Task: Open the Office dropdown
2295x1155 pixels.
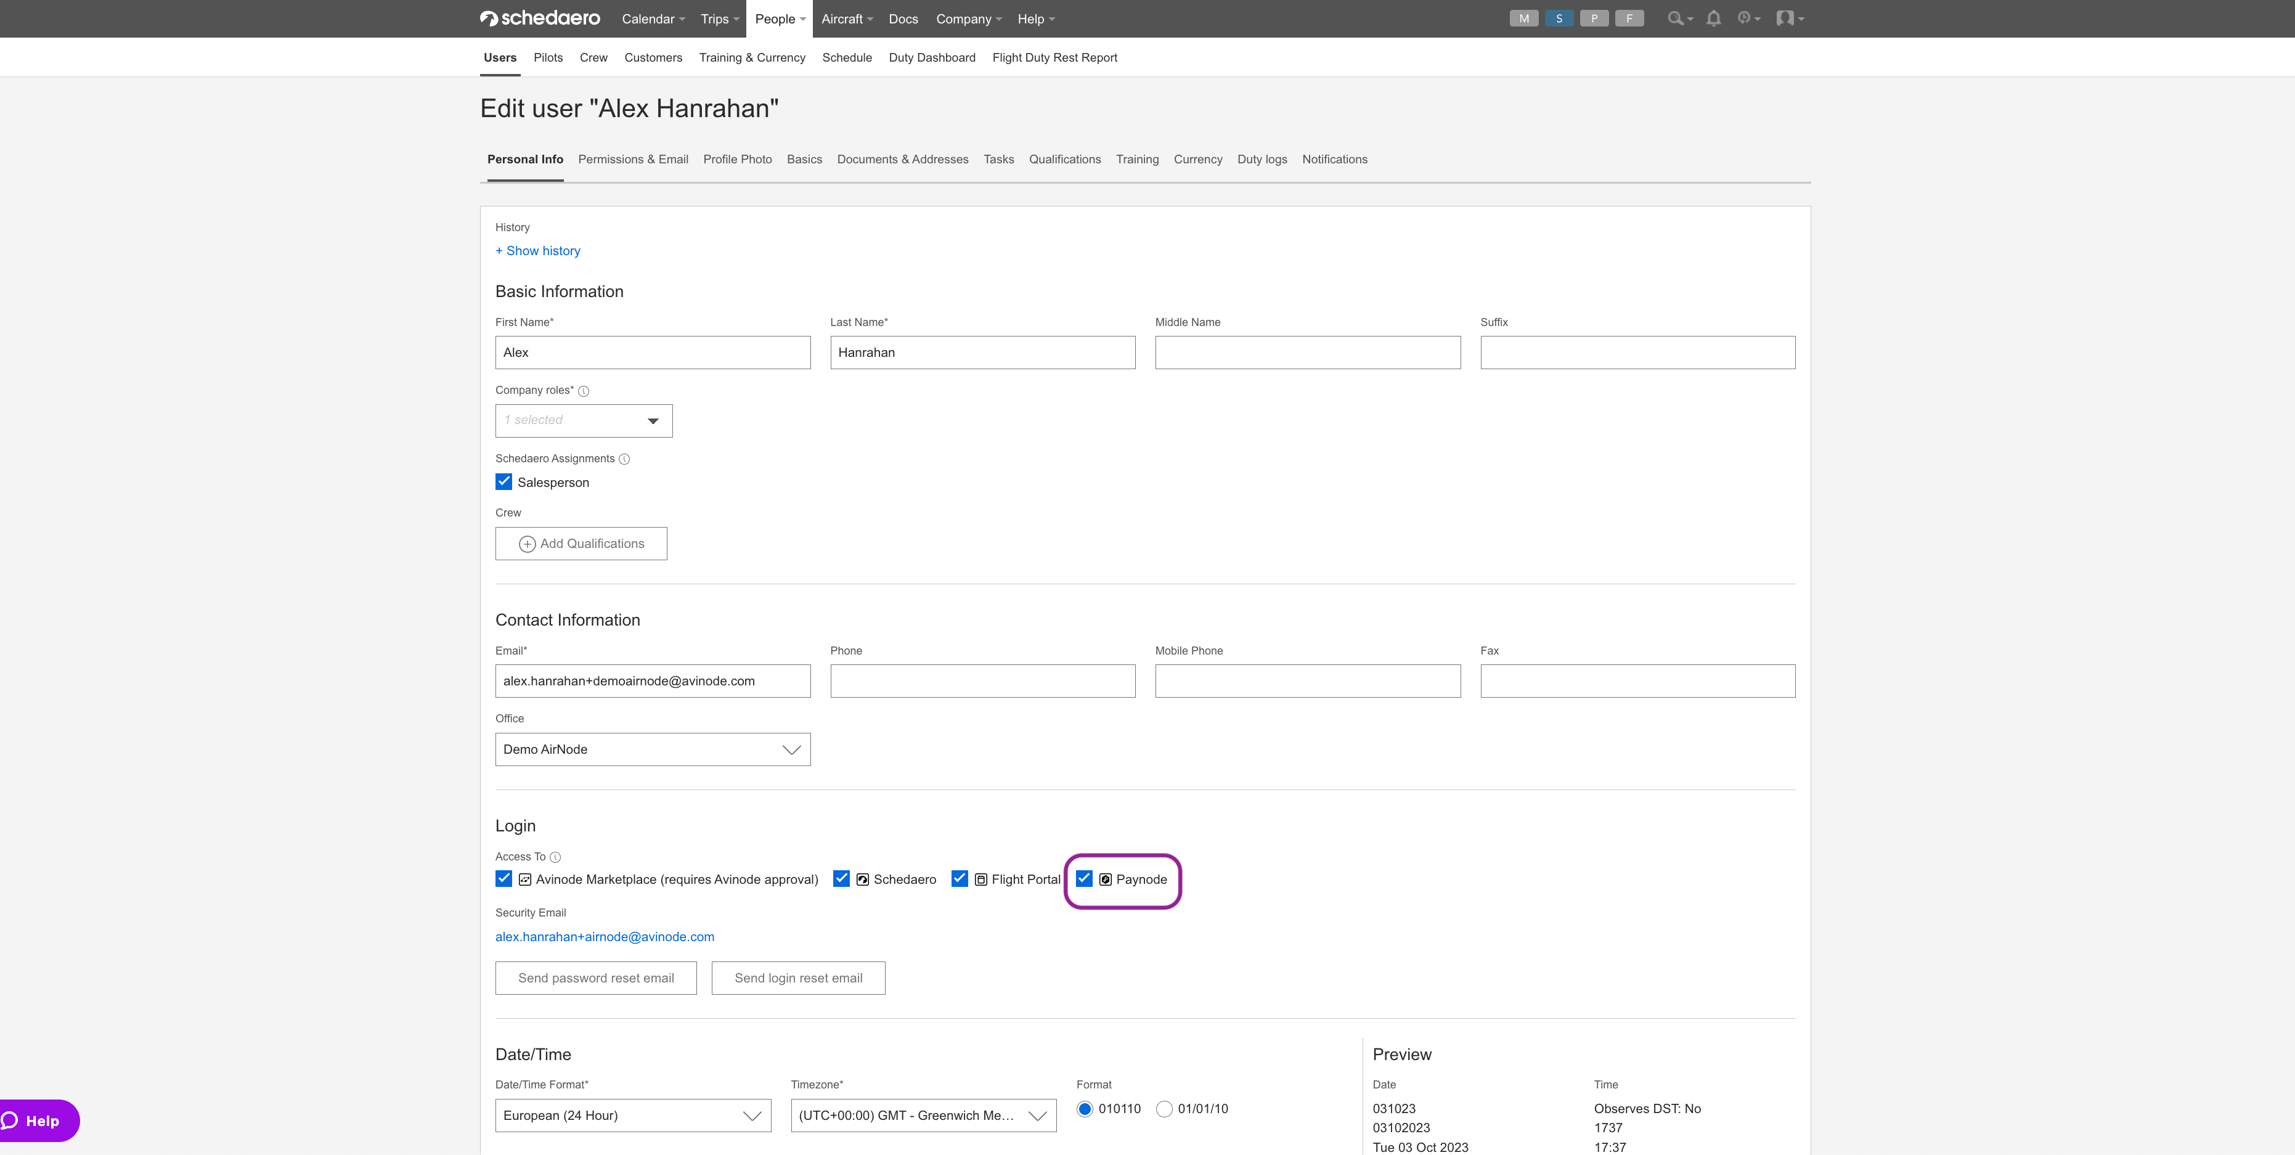Action: pos(652,749)
